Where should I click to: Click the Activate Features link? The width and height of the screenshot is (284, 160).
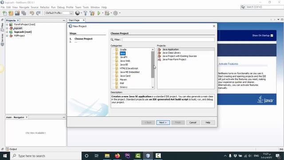point(228,64)
